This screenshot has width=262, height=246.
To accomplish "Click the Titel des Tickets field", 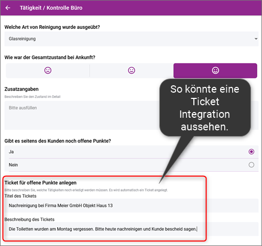I will click(x=132, y=206).
